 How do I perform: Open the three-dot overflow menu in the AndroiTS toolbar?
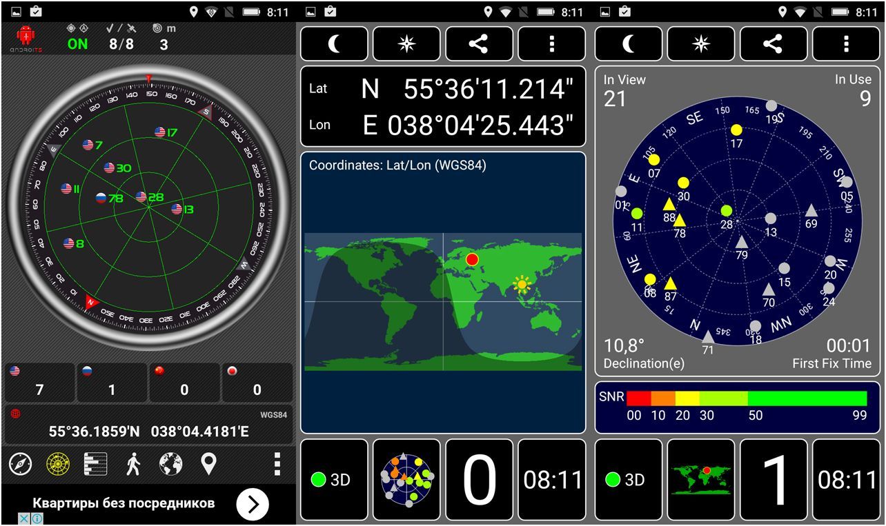tap(277, 464)
